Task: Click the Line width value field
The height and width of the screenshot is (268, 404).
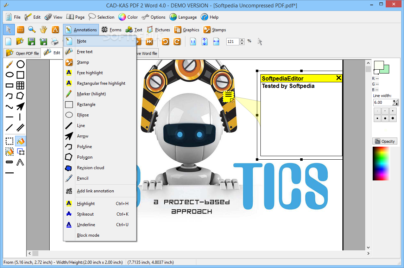Action: click(383, 102)
